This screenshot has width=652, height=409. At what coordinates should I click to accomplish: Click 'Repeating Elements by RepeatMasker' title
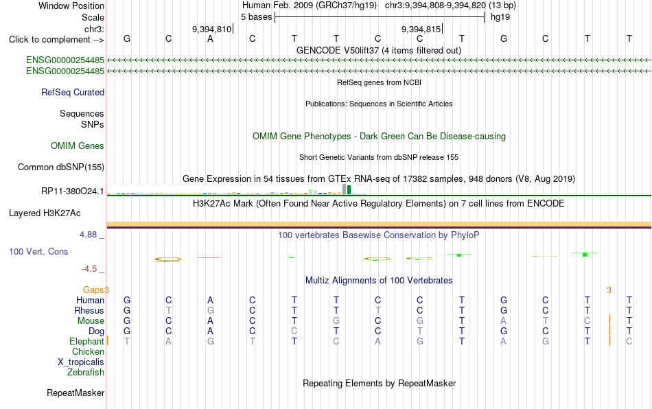point(380,383)
